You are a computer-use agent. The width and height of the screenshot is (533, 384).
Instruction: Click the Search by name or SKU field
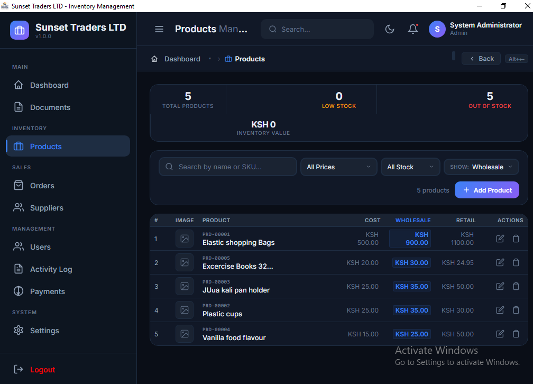tap(228, 167)
